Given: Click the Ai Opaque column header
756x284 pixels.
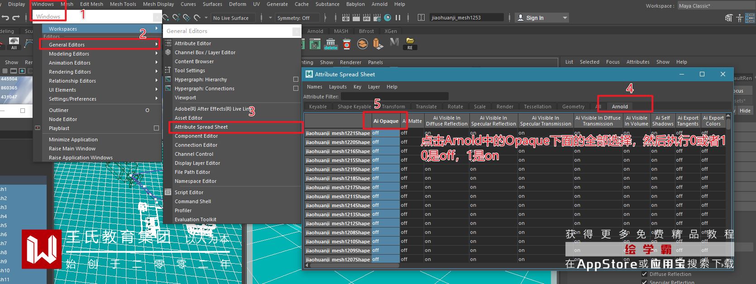Looking at the screenshot, I should click(386, 121).
